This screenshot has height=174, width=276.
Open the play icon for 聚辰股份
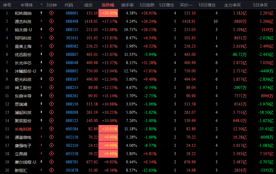[51, 121]
